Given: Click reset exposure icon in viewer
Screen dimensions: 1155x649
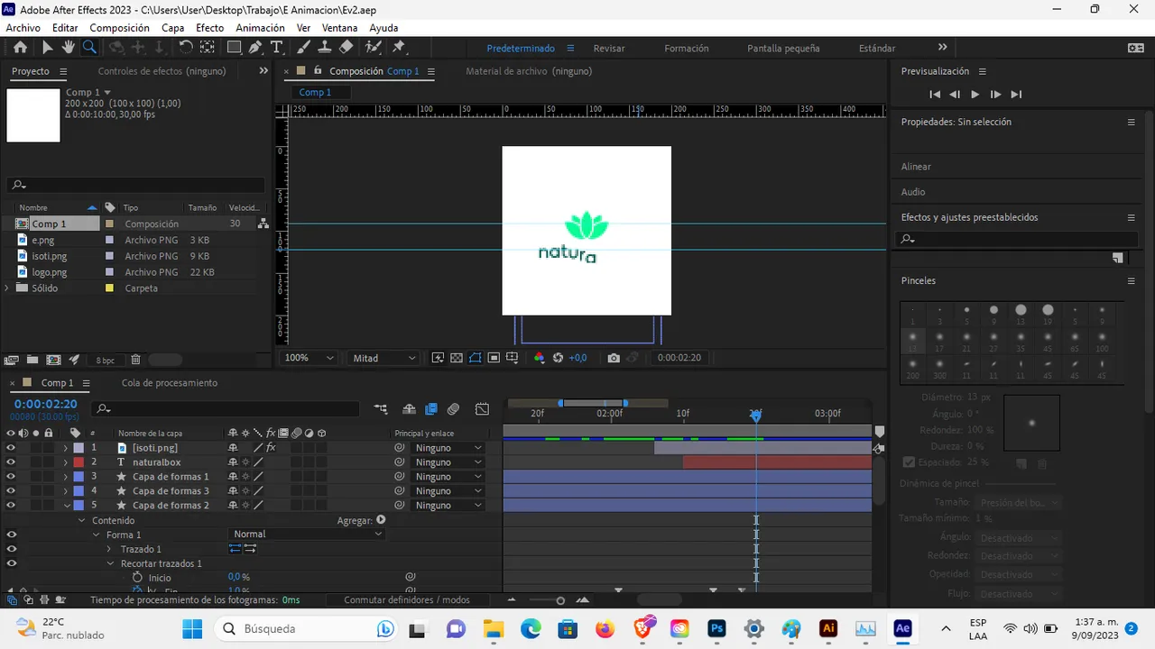Looking at the screenshot, I should point(558,358).
